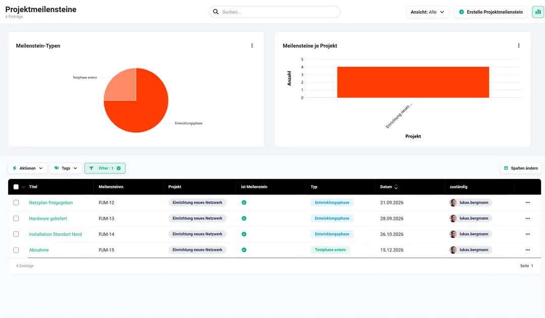Check the box for Netzplan freigegeben
The image size is (545, 318).
click(x=16, y=203)
